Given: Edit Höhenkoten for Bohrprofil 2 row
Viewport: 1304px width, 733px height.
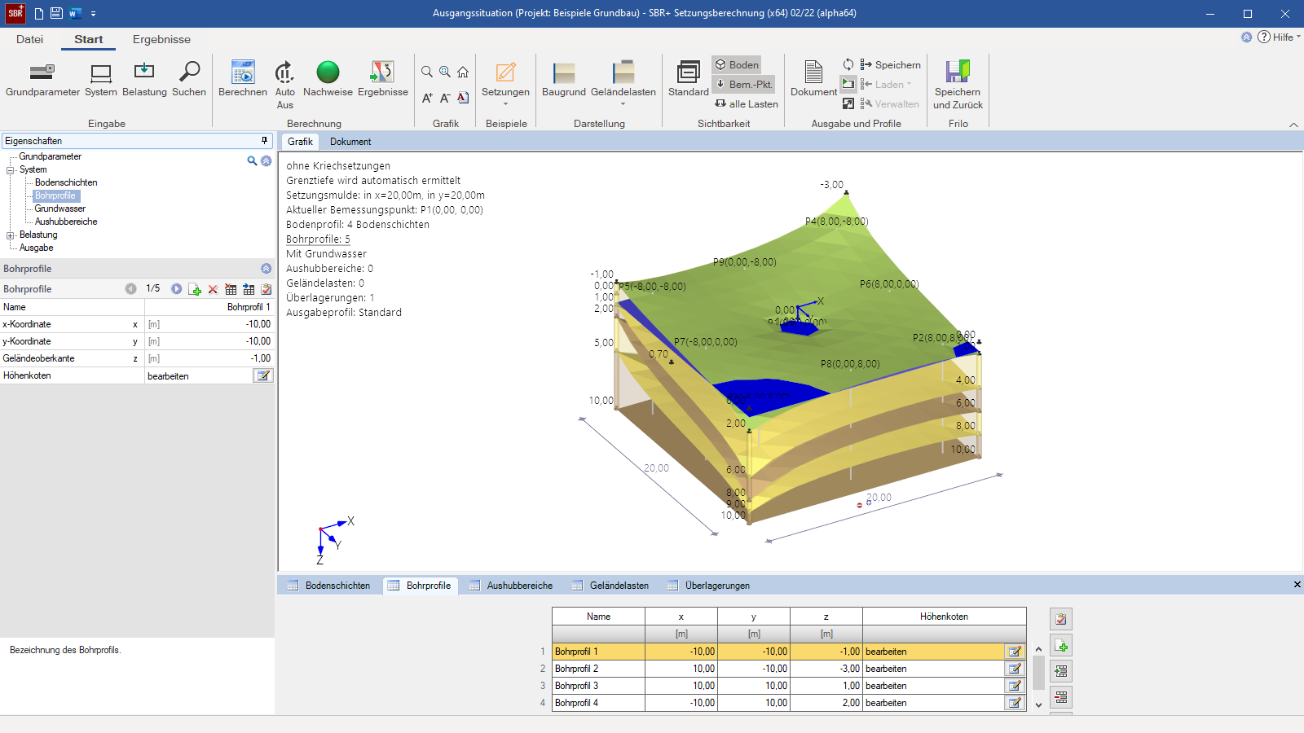Looking at the screenshot, I should click(1015, 669).
